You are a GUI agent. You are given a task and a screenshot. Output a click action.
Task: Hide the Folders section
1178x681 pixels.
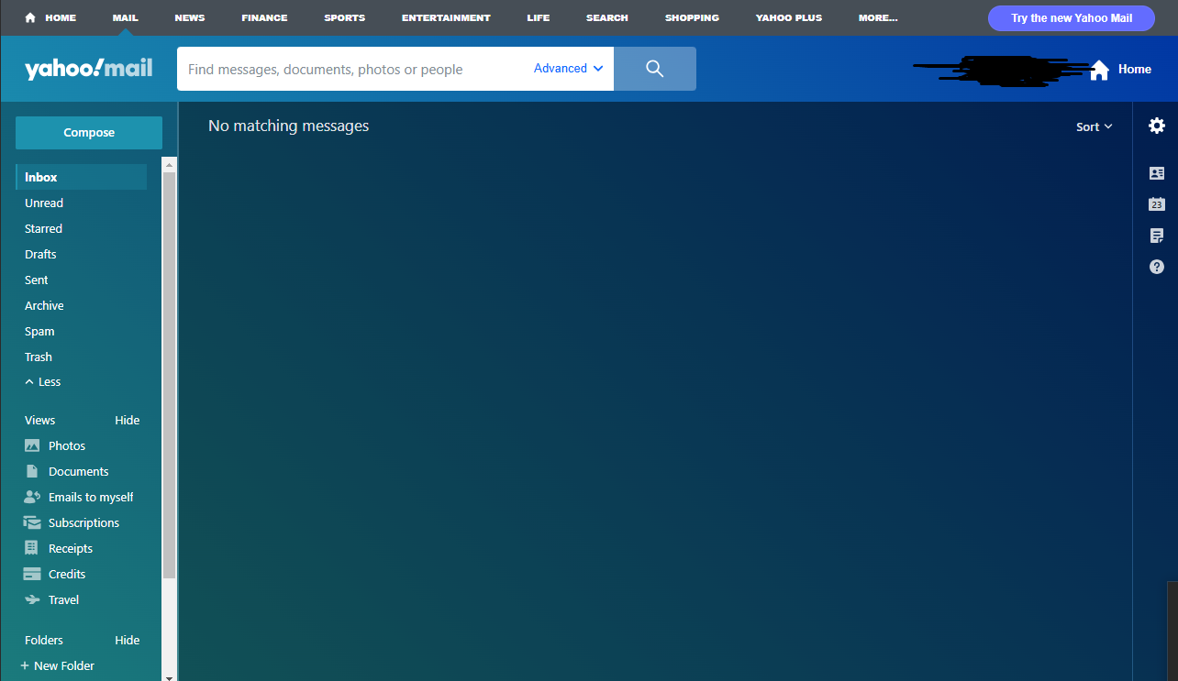pyautogui.click(x=128, y=640)
